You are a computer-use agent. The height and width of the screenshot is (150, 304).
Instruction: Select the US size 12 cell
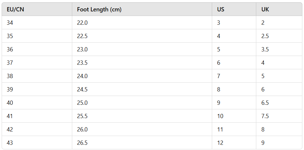[220, 143]
